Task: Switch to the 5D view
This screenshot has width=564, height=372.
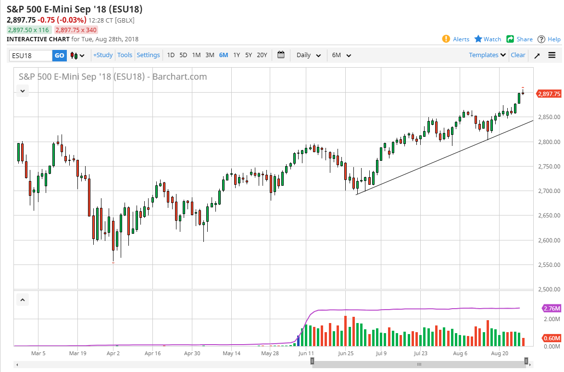Action: click(183, 55)
